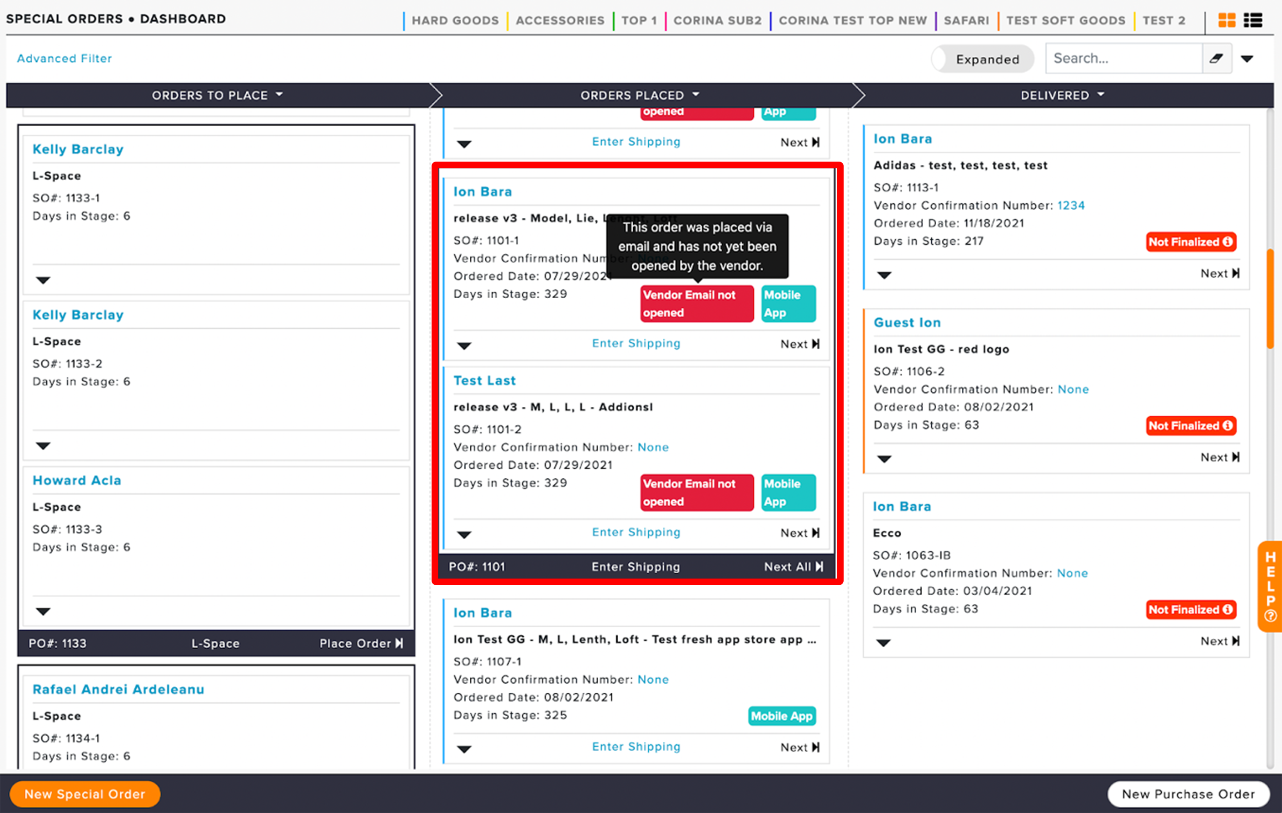Click Enter Shipping for SO# 1107-1
Image resolution: width=1282 pixels, height=813 pixels.
[636, 747]
